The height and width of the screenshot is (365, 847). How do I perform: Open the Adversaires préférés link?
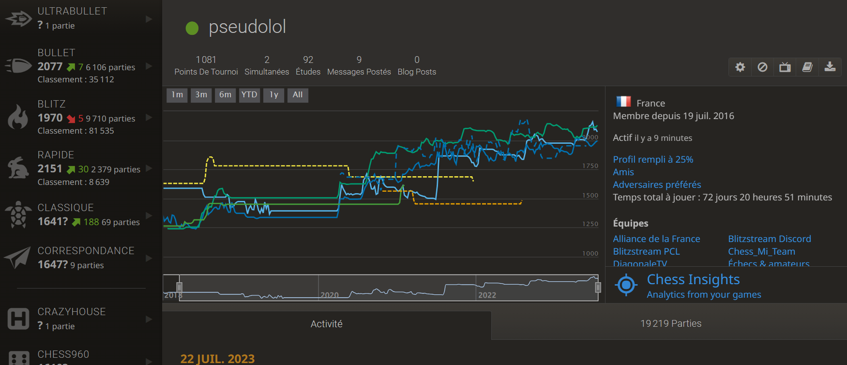click(657, 184)
